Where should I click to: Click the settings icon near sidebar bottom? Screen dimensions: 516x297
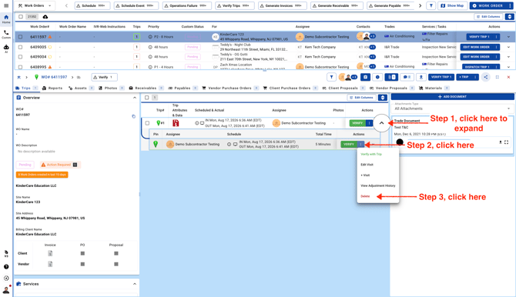click(x=6, y=279)
